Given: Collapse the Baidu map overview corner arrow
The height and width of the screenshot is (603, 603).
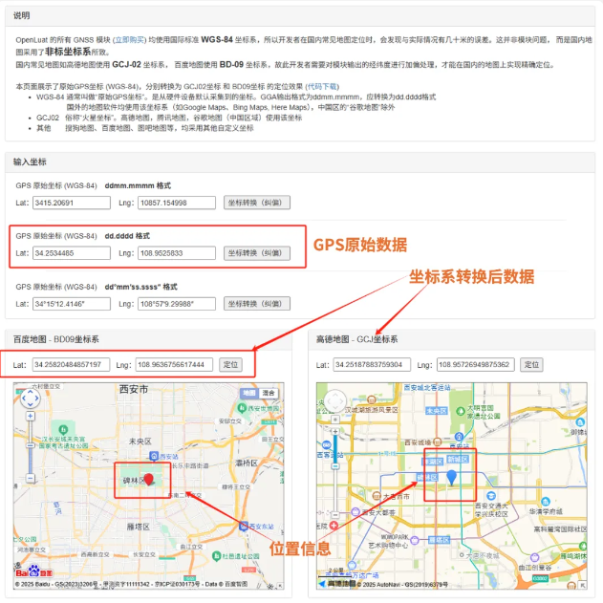Looking at the screenshot, I should click(x=280, y=586).
